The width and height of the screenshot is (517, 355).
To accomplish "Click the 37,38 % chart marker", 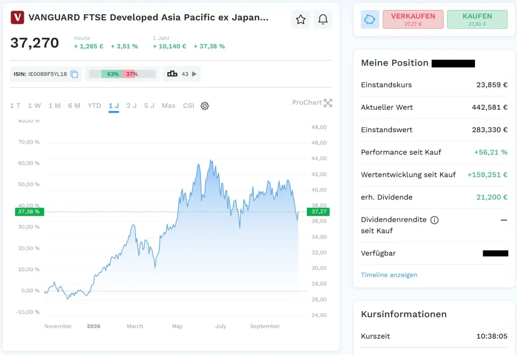I will point(29,212).
